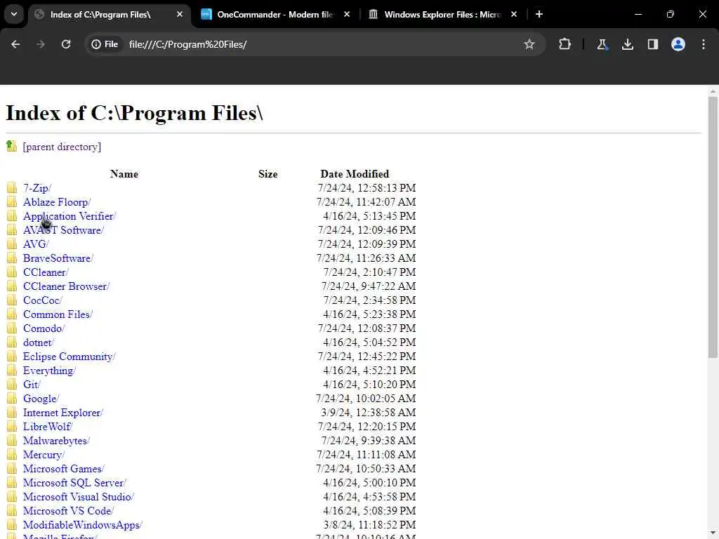This screenshot has width=719, height=539.
Task: Open the user profile avatar
Action: click(x=678, y=44)
